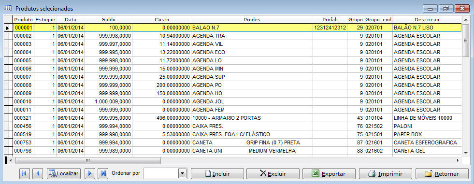Image resolution: width=474 pixels, height=184 pixels.
Task: Select product code 000002 cell
Action: click(24, 36)
